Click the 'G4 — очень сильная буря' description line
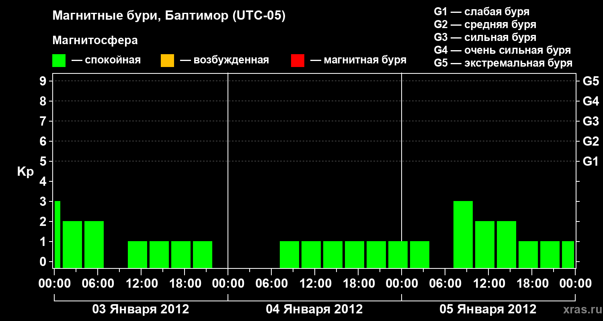Viewport: 603px width, 321px height. pos(503,50)
